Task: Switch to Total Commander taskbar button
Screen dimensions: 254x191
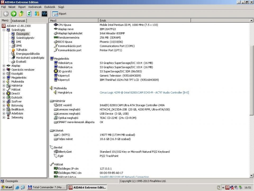Action: pos(47,188)
